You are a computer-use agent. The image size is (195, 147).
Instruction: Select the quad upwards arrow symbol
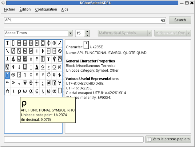click(x=43, y=59)
